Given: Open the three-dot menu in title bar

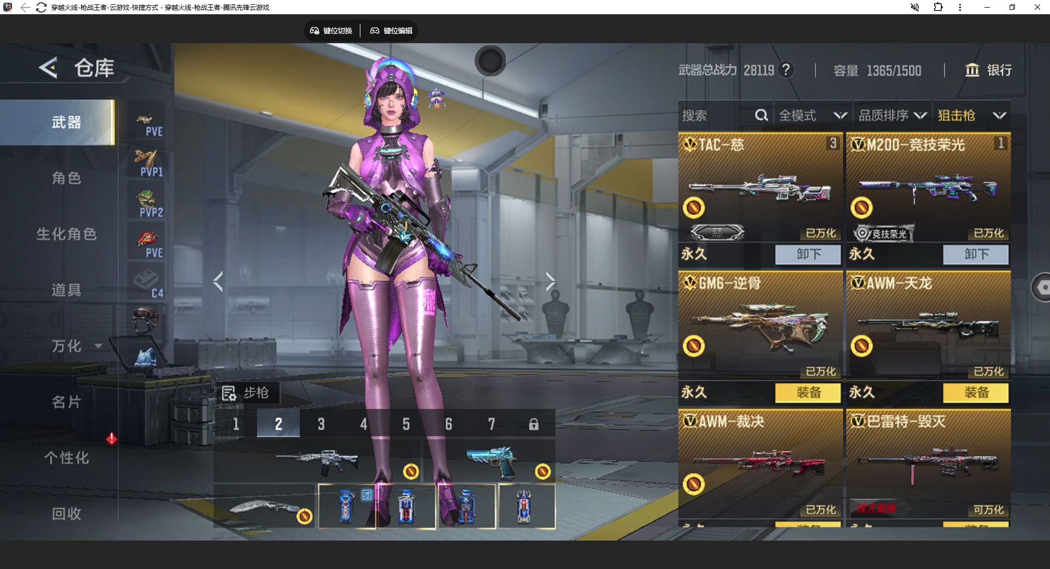Looking at the screenshot, I should [960, 8].
